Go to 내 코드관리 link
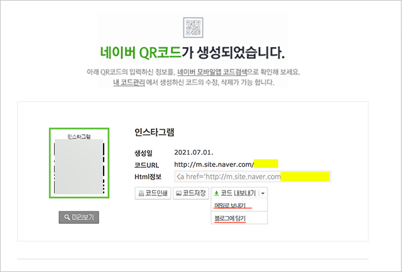 tap(129, 82)
